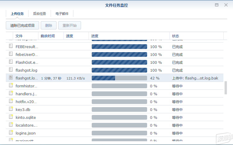
Task: Click the 42% progress bar of flashgot.lo
Action: (x=119, y=78)
